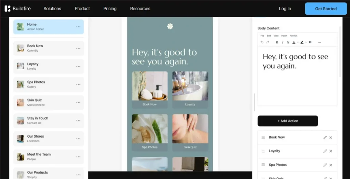Open the Loyalty row's three-dot menu in left list
350x179 pixels.
(78, 66)
